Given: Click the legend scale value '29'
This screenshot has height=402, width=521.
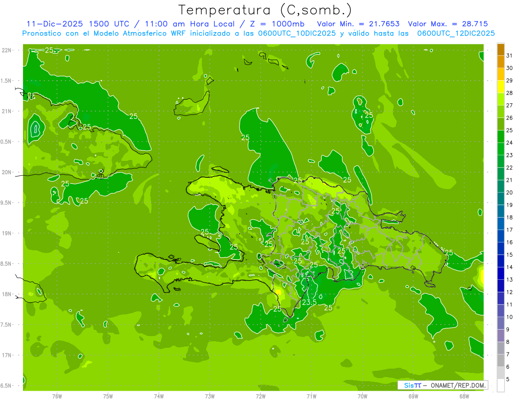Looking at the screenshot, I should click(x=509, y=81).
